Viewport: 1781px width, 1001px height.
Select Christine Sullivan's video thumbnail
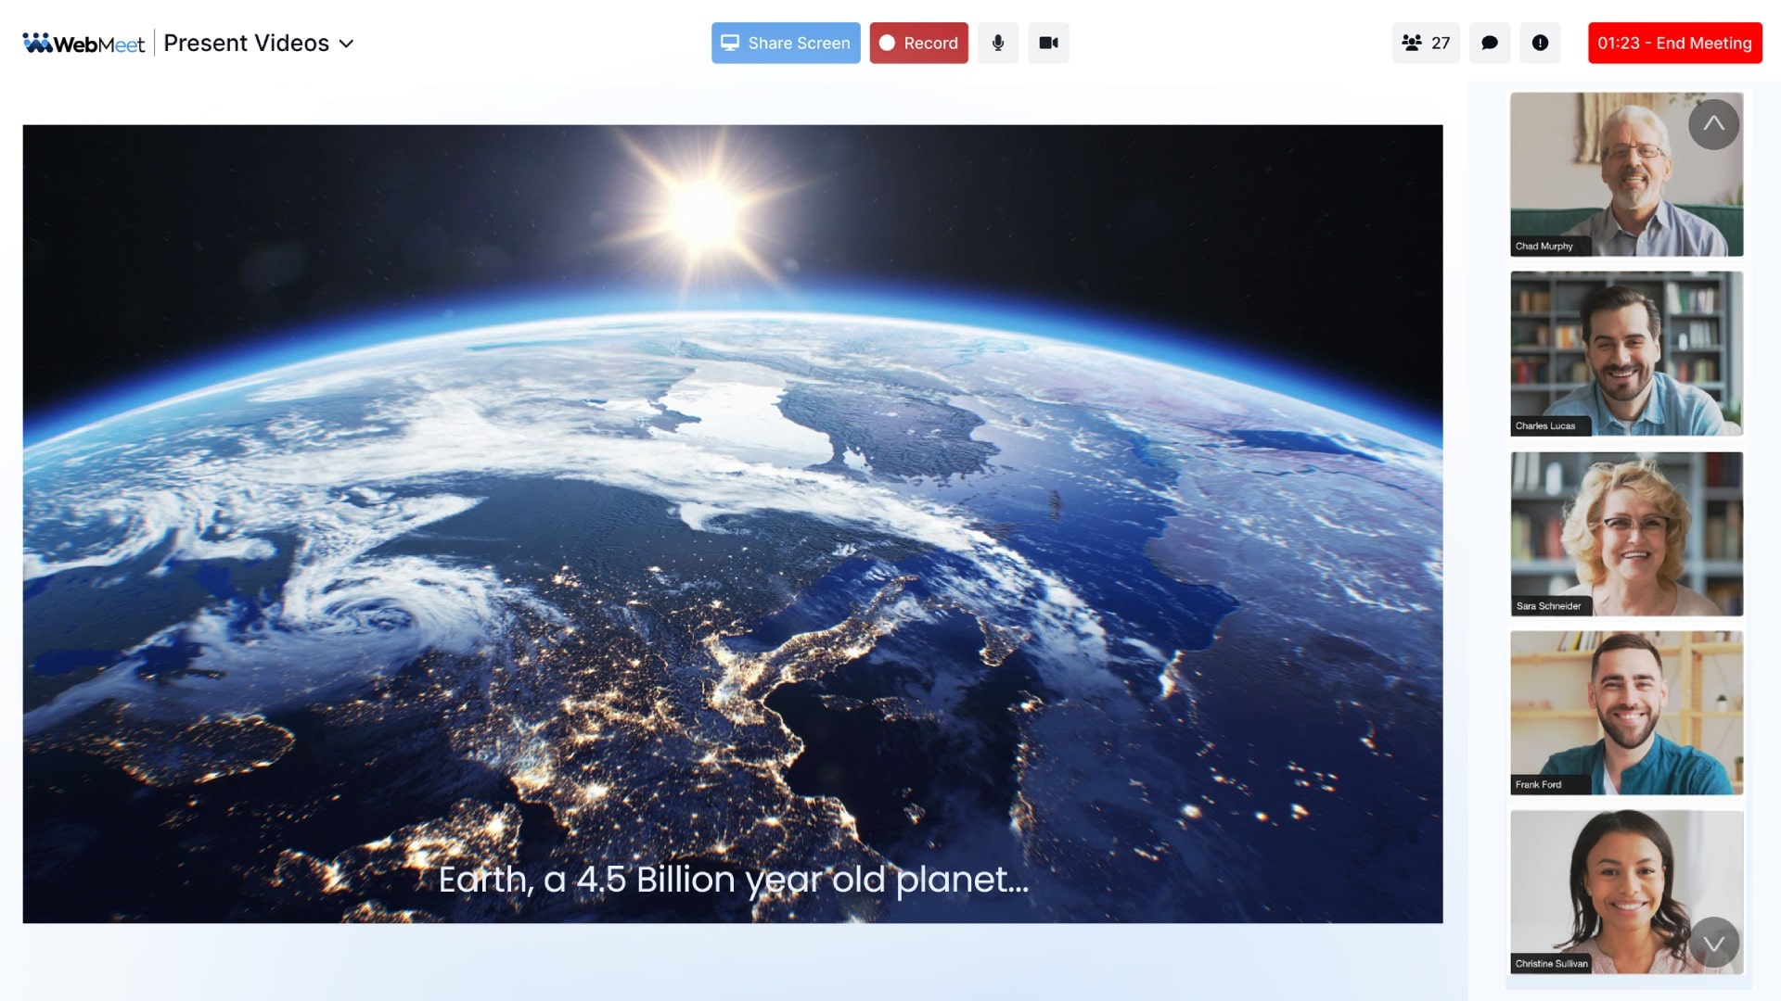coord(1626,892)
